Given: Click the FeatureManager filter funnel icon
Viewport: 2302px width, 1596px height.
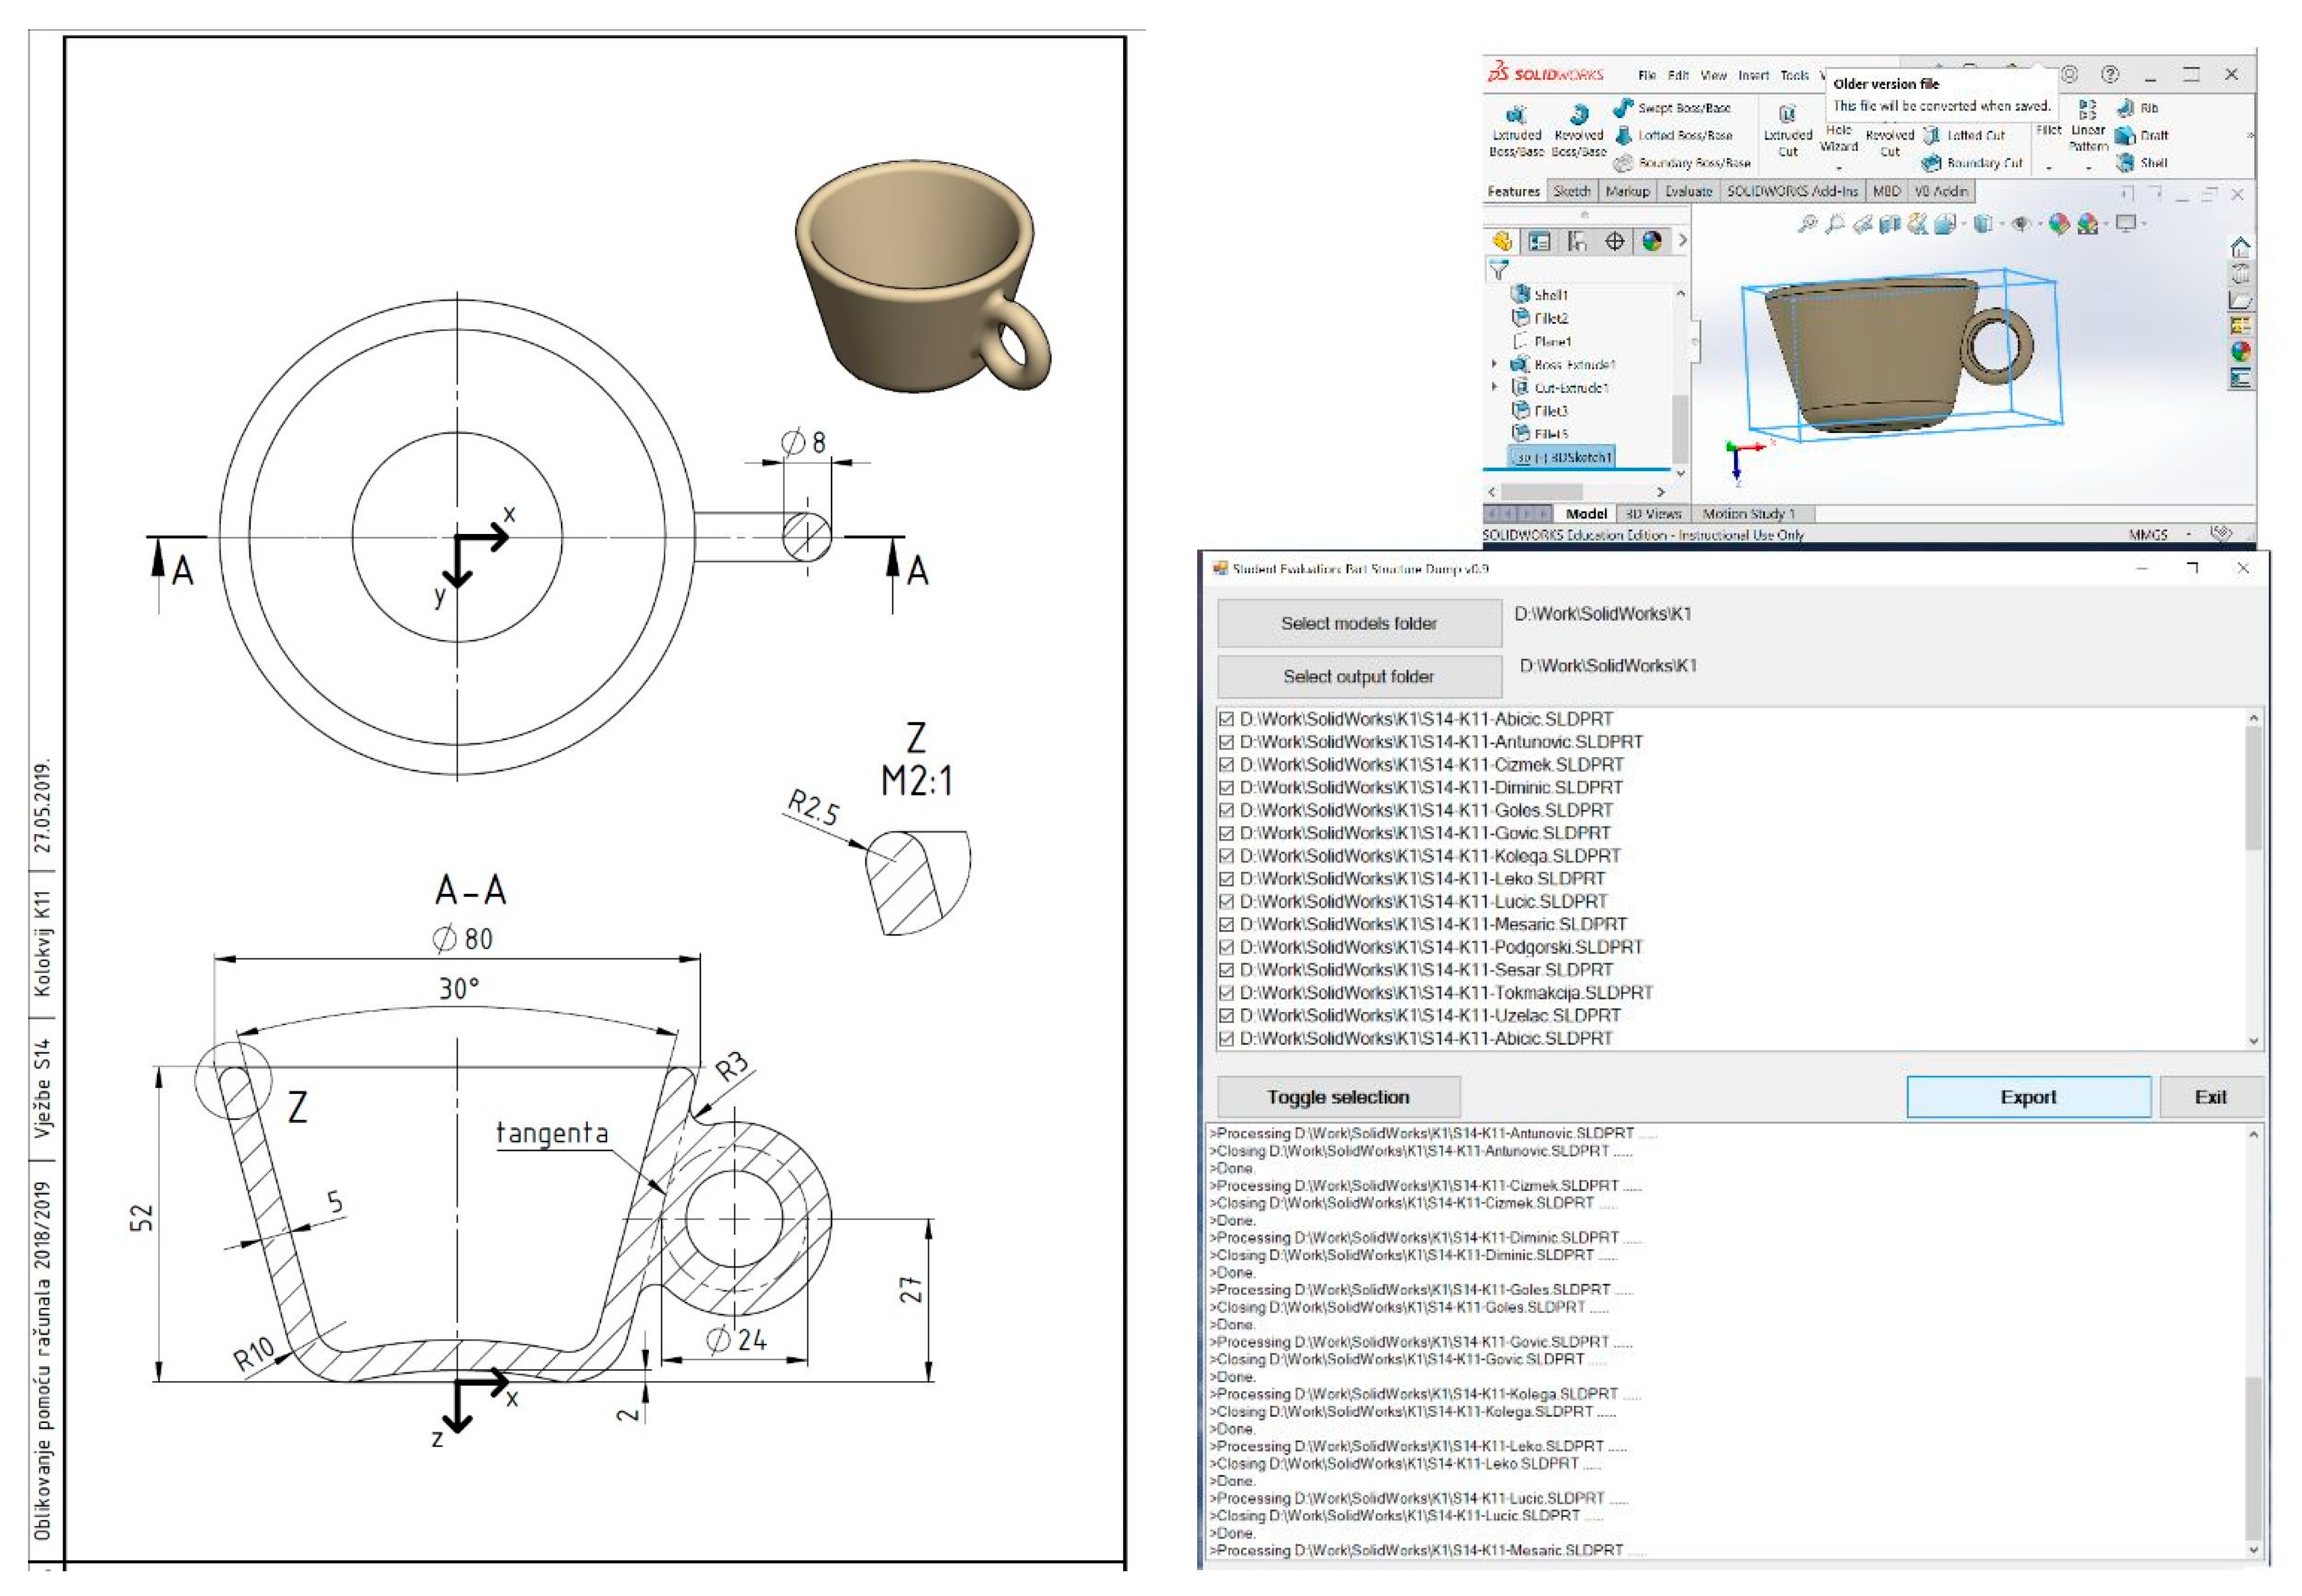Looking at the screenshot, I should click(1498, 269).
